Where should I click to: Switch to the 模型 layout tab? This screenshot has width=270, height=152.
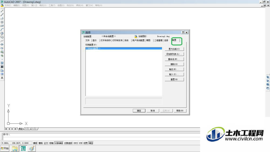click(x=21, y=129)
